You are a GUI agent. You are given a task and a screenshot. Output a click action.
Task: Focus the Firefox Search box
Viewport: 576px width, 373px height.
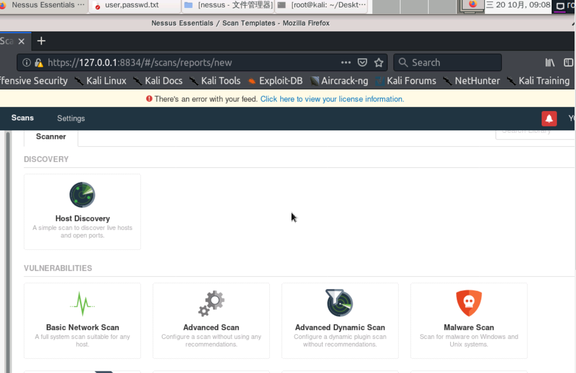447,63
